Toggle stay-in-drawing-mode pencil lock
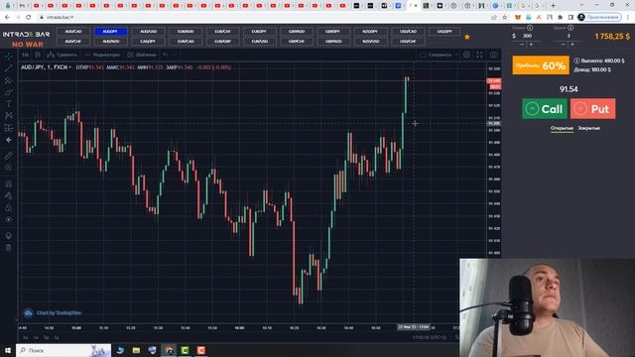Screen dimensions: 635x357 point(9,195)
